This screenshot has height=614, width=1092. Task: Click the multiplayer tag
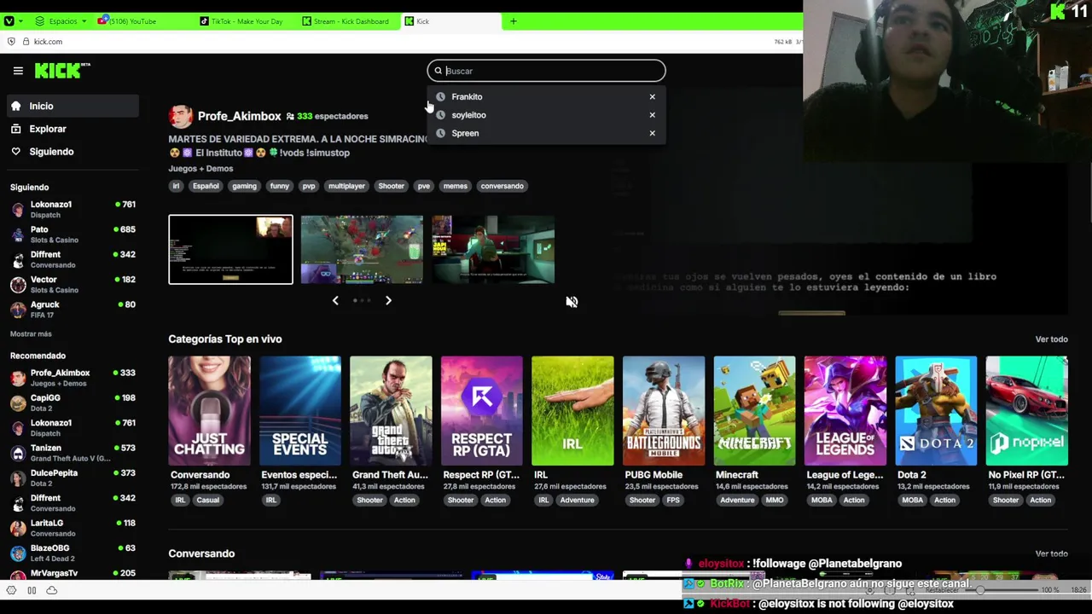tap(346, 186)
